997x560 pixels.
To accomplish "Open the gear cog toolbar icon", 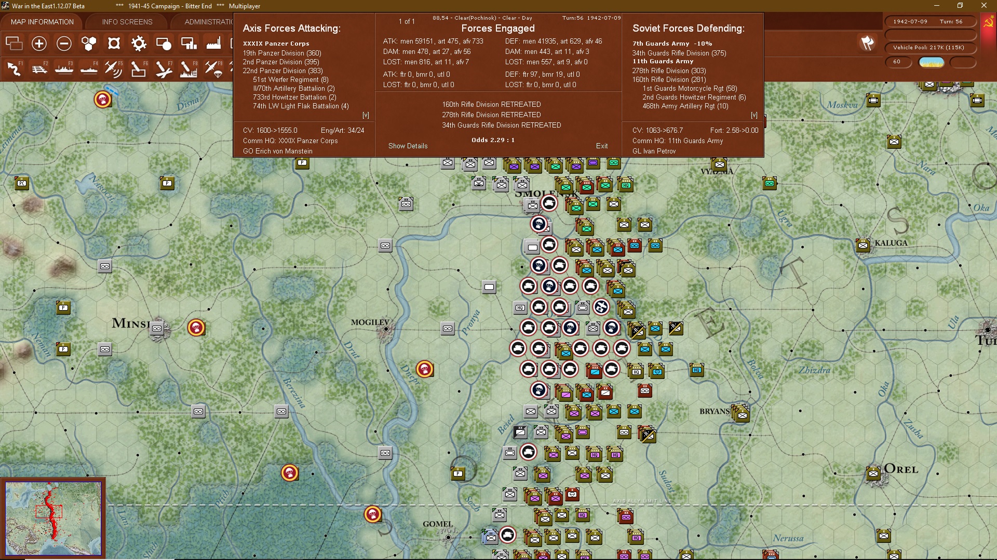I will 139,44.
